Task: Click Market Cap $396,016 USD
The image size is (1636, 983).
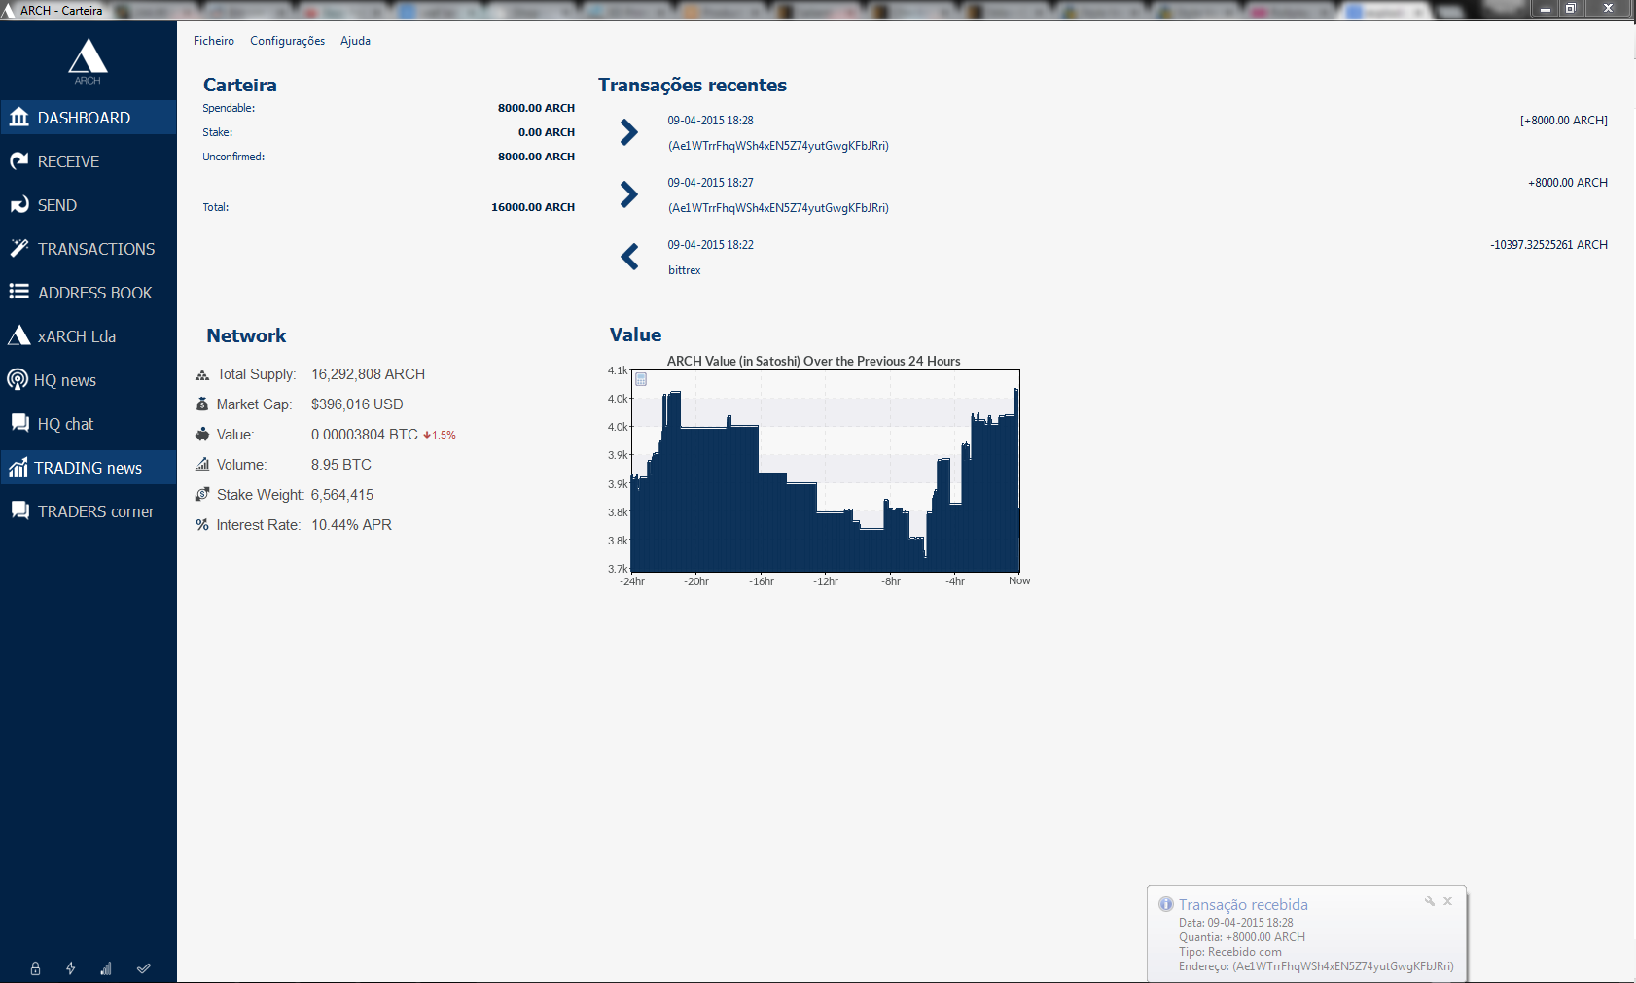Action: [x=357, y=404]
